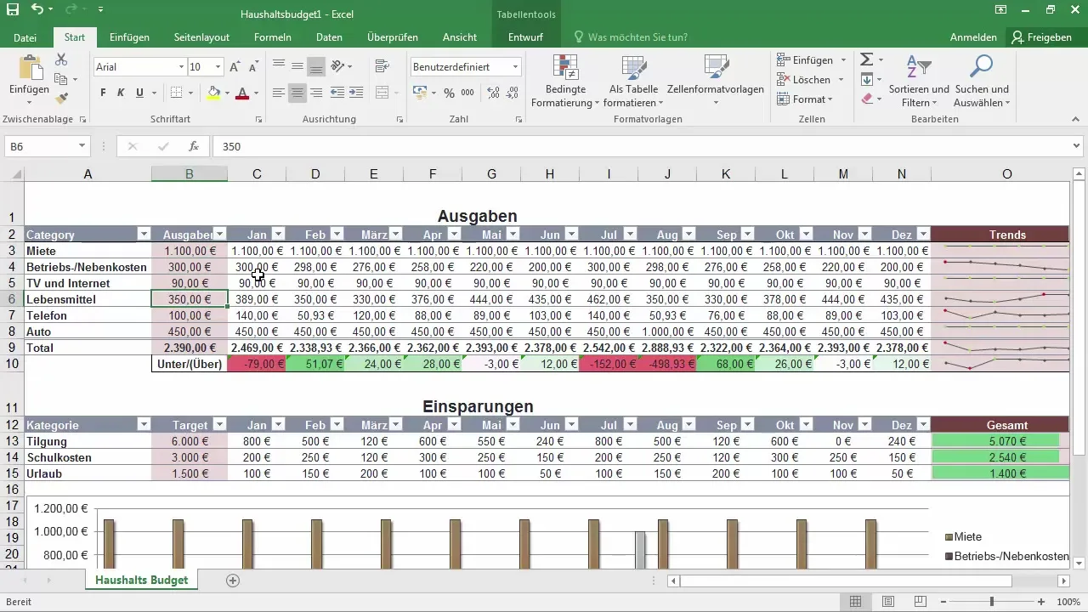Apply percent number format

pos(449,93)
